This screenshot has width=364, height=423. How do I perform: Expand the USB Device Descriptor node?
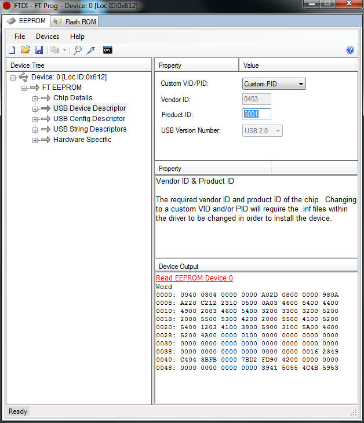coord(35,109)
